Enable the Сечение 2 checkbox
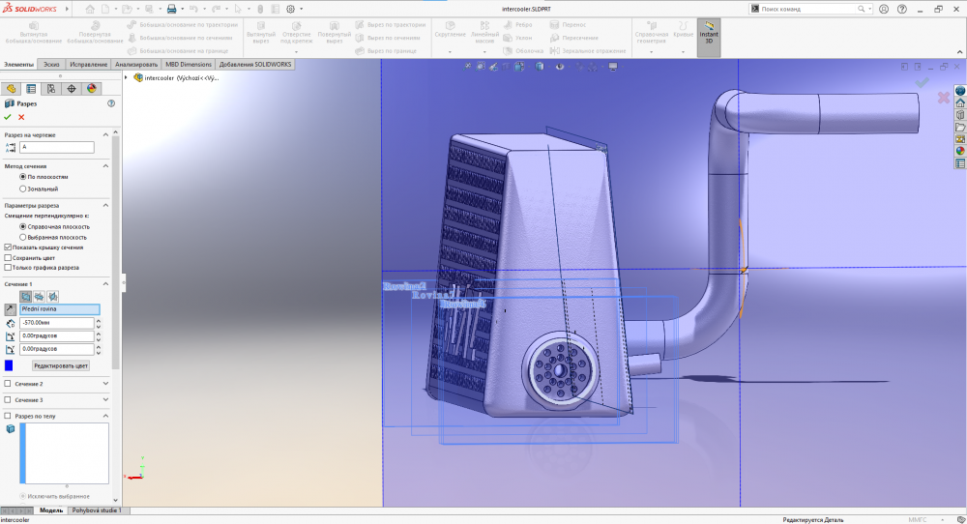 tap(9, 384)
